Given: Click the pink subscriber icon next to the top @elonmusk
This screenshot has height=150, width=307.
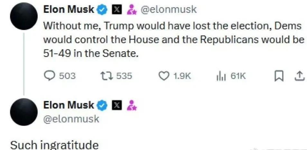Looking at the screenshot, I should pos(132,10).
